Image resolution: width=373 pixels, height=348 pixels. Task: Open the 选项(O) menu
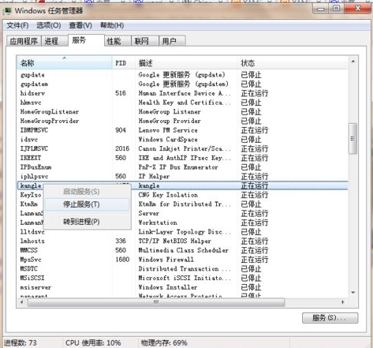click(x=49, y=25)
